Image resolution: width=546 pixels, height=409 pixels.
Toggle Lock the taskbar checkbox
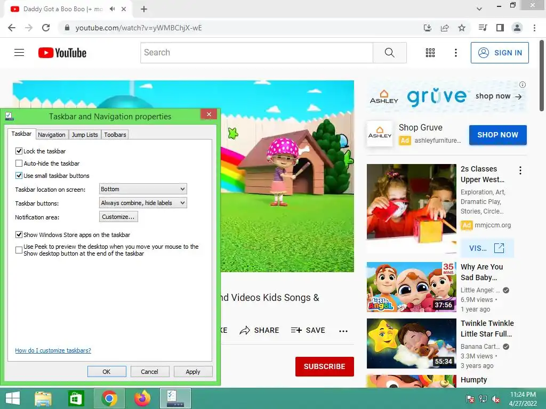coord(19,151)
